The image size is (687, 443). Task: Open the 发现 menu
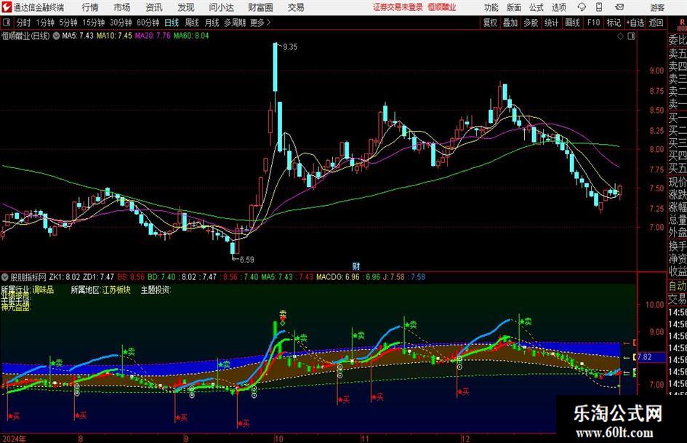(x=186, y=7)
